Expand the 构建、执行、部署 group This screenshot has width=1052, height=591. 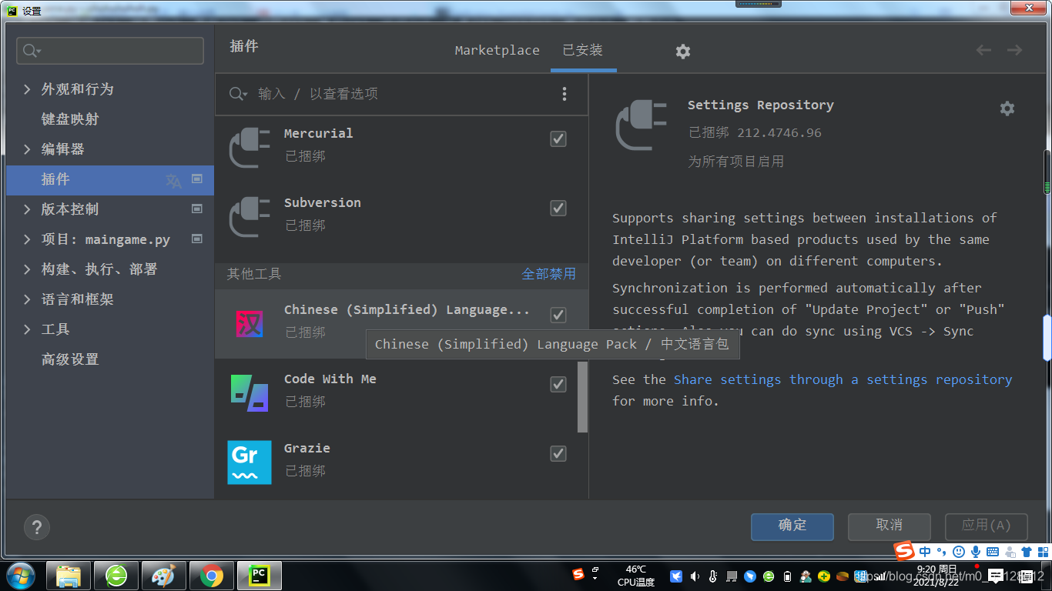pos(28,269)
